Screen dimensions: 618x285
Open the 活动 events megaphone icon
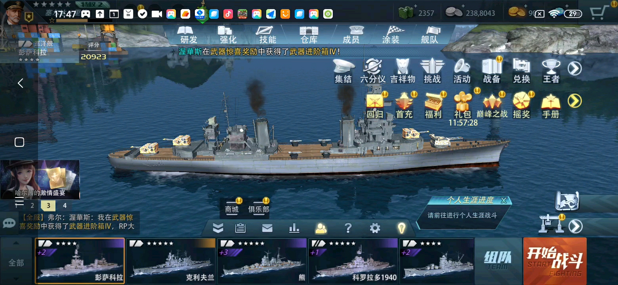click(x=462, y=71)
